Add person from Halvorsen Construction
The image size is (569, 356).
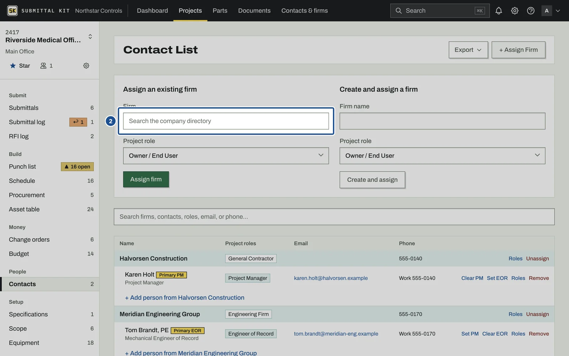coord(185,298)
